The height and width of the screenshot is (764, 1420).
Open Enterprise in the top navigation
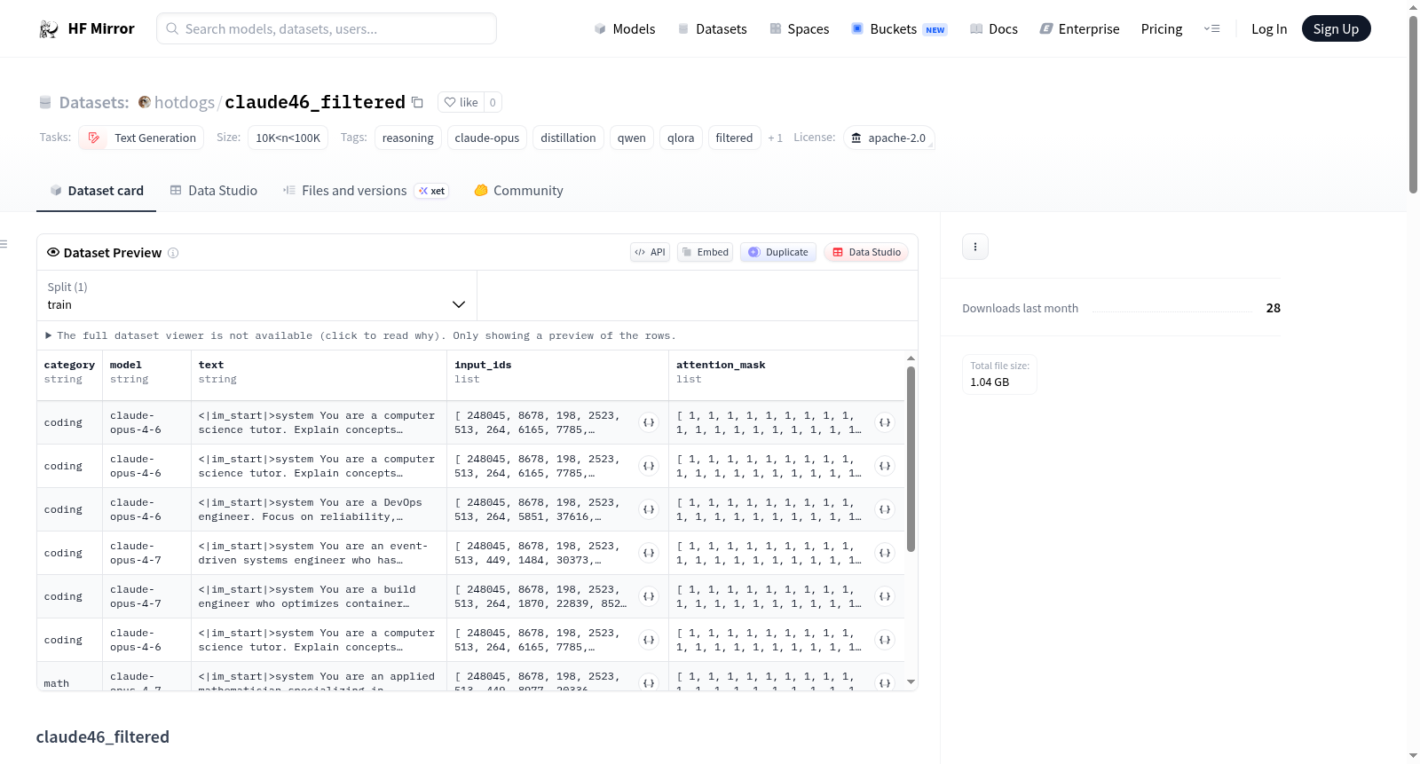[1080, 29]
